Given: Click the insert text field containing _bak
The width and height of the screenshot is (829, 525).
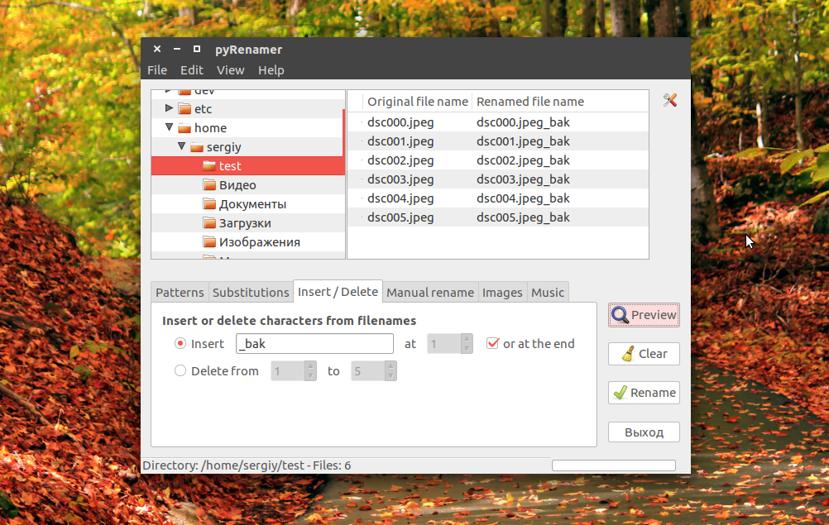Looking at the screenshot, I should pos(314,343).
